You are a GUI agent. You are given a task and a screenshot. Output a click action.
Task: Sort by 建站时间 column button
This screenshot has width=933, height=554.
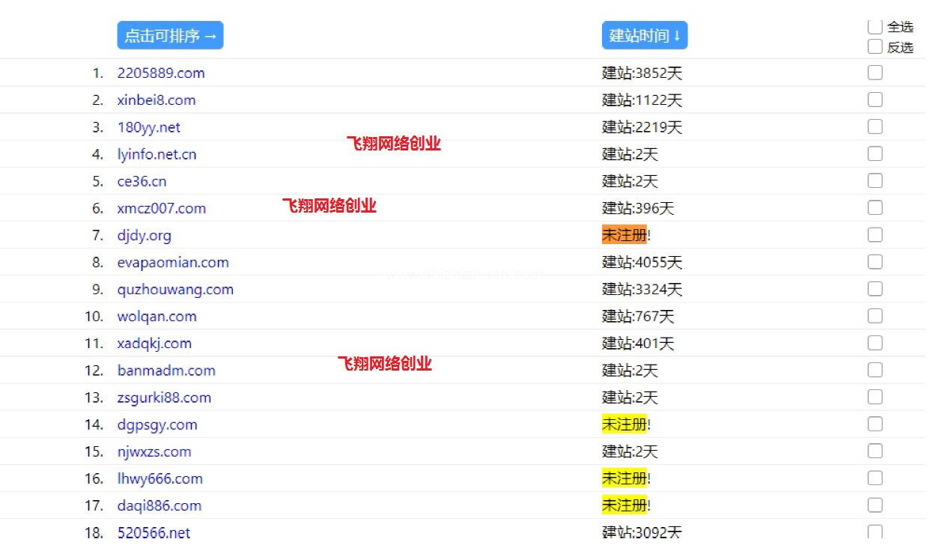(644, 35)
